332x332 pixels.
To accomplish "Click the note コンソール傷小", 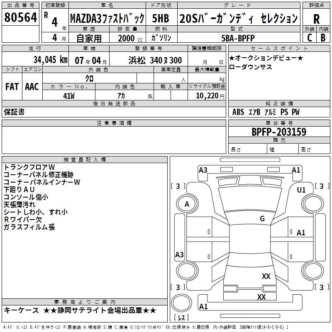I will pos(26,197).
